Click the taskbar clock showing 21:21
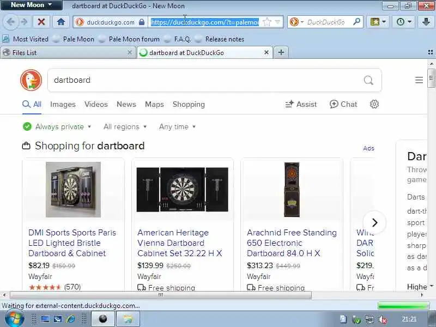Viewport: 436px width, 327px height. click(409, 319)
